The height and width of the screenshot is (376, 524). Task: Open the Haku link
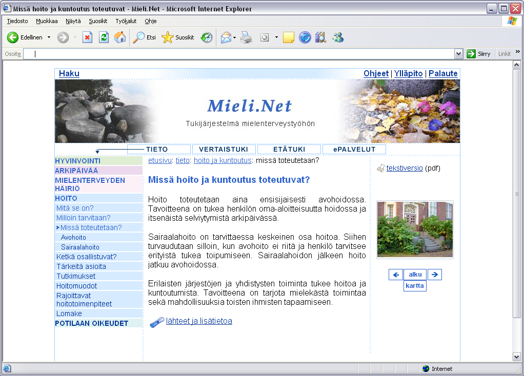(x=69, y=73)
